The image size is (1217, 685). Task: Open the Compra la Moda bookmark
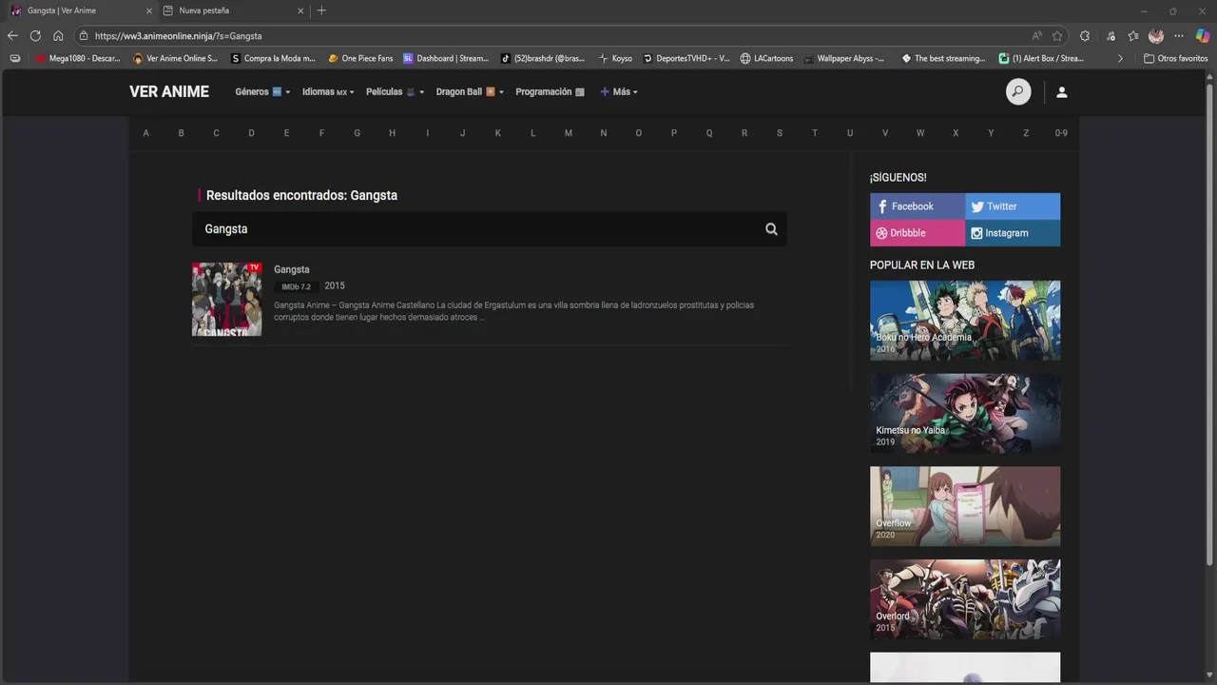pyautogui.click(x=273, y=58)
